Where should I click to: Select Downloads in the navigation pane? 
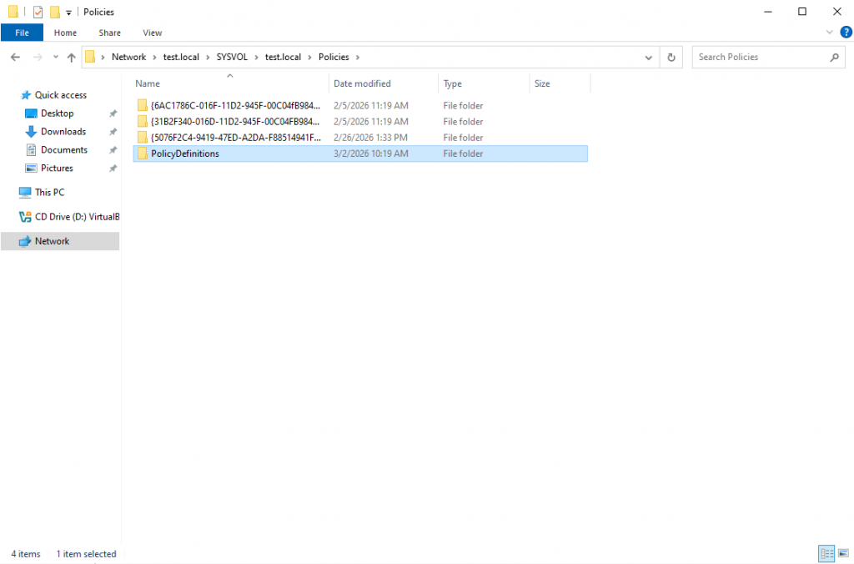63,131
